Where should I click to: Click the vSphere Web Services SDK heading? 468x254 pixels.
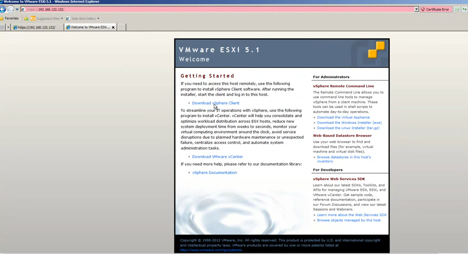[x=339, y=179]
